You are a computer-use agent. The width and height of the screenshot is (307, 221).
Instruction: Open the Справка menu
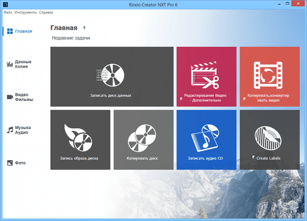coord(47,12)
